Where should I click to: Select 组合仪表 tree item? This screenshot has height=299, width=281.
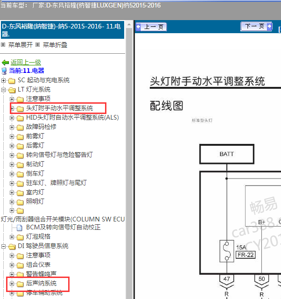coord(38,265)
